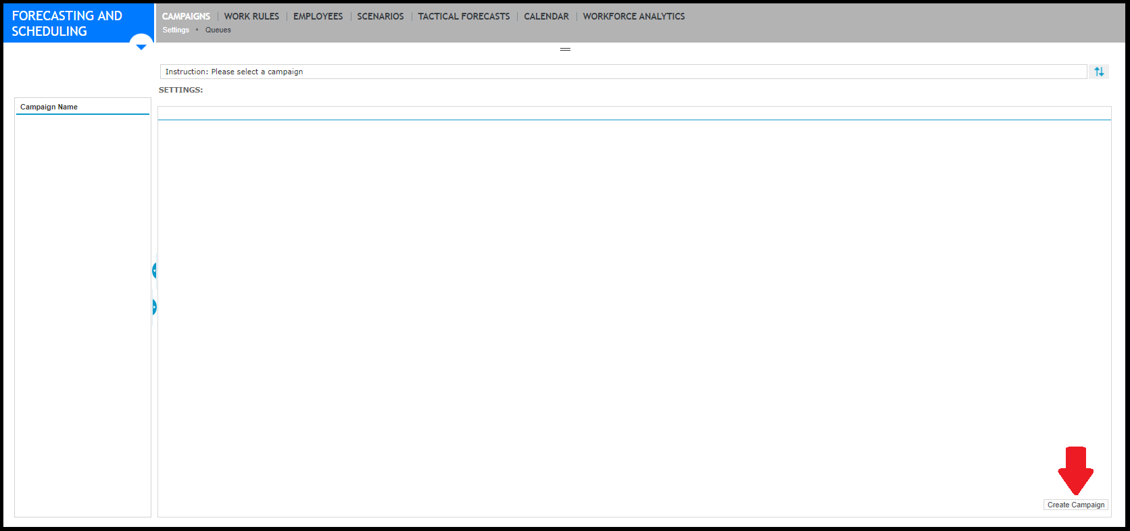Click the Create Campaign button
The image size is (1130, 531).
tap(1076, 505)
